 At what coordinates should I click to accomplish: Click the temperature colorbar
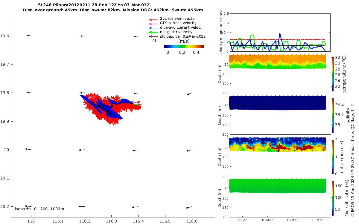point(333,73)
